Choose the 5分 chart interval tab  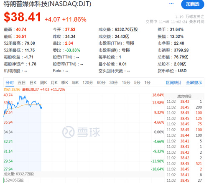click(137, 83)
